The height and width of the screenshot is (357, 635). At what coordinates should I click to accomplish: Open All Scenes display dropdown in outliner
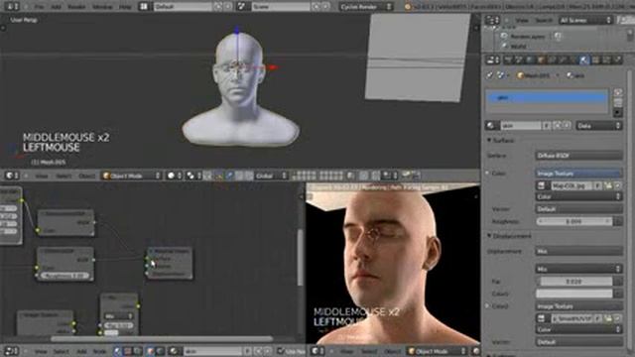click(584, 20)
